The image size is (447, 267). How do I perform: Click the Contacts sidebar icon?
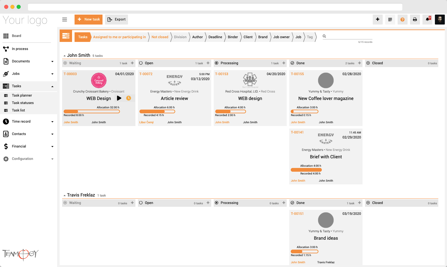[6, 134]
